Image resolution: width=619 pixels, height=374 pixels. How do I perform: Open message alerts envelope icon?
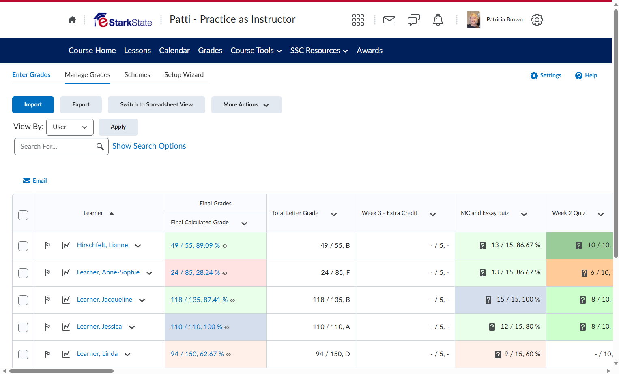(x=389, y=20)
